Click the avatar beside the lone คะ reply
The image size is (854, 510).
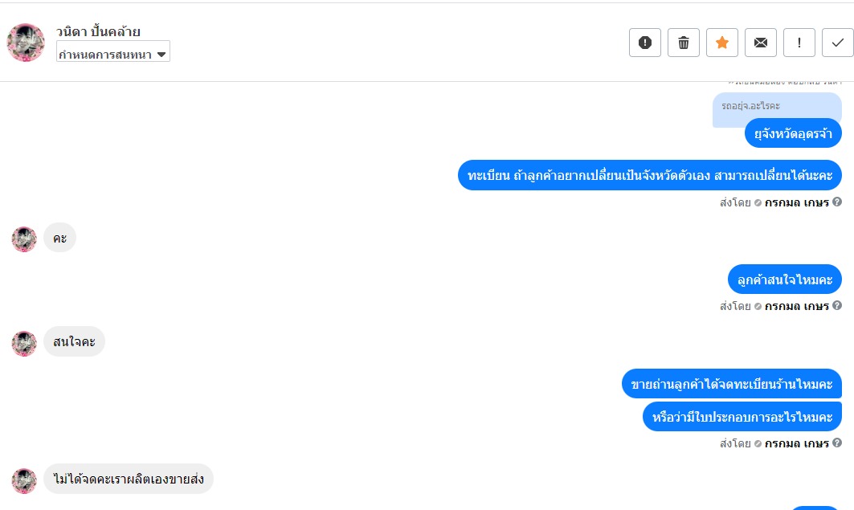[x=24, y=239]
